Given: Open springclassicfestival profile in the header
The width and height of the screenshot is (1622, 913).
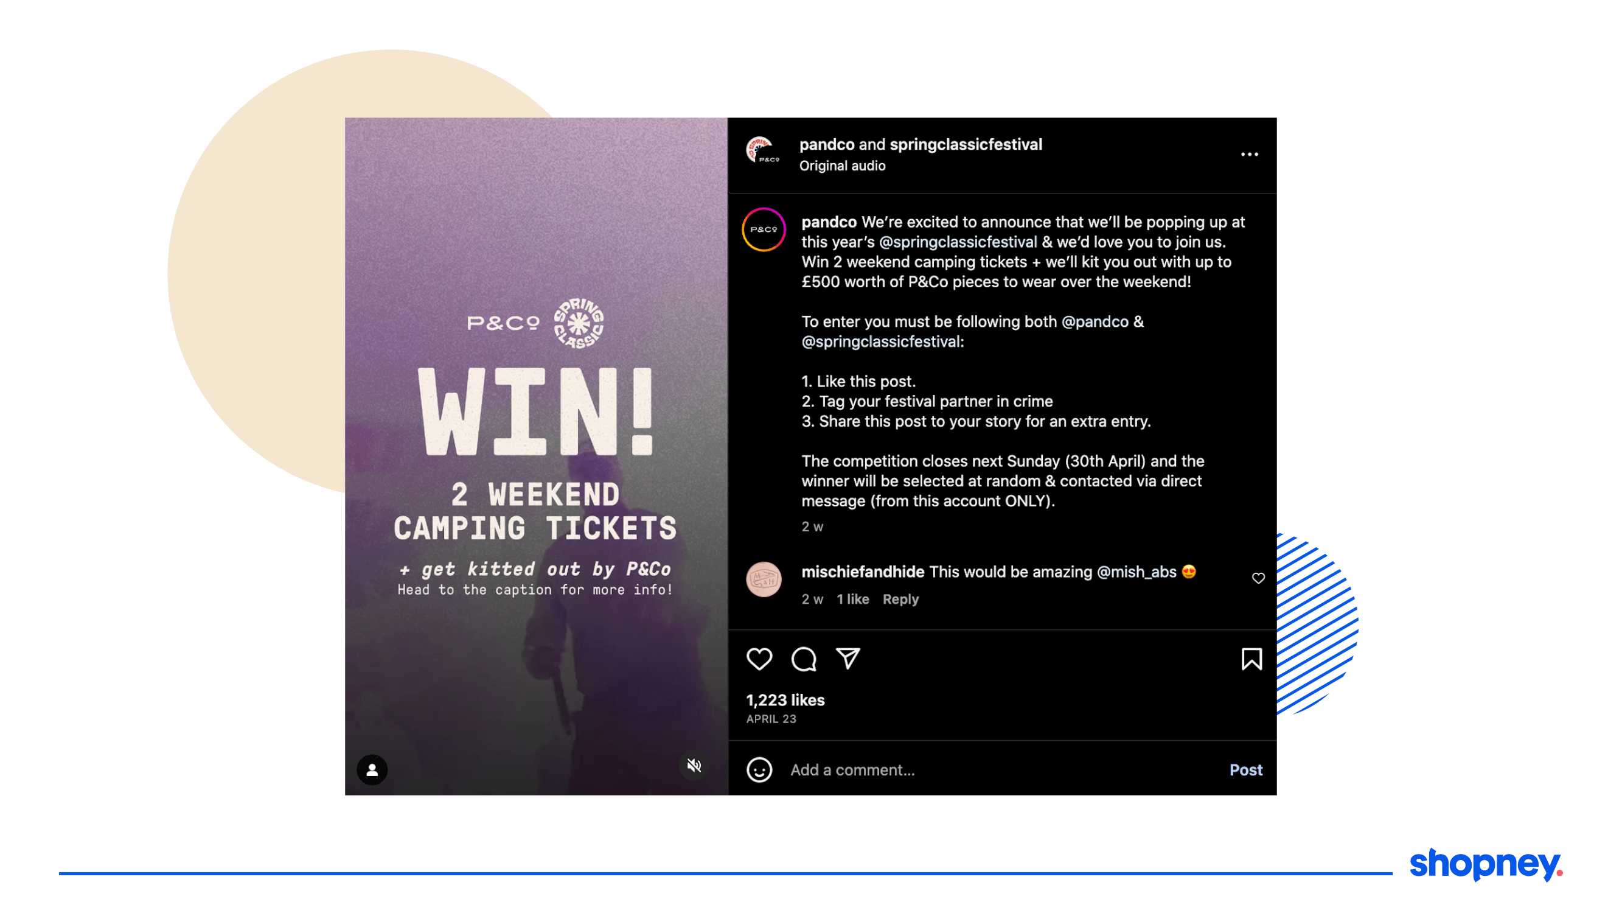Looking at the screenshot, I should [966, 144].
